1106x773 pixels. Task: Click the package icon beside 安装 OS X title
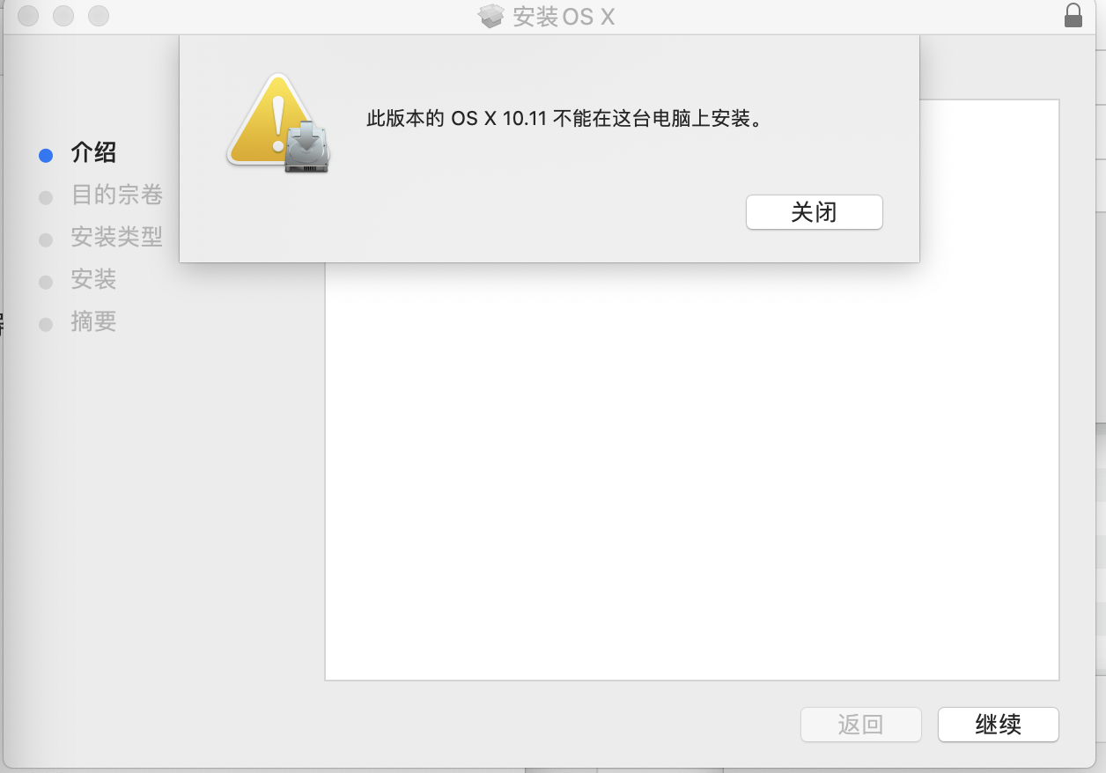click(490, 17)
